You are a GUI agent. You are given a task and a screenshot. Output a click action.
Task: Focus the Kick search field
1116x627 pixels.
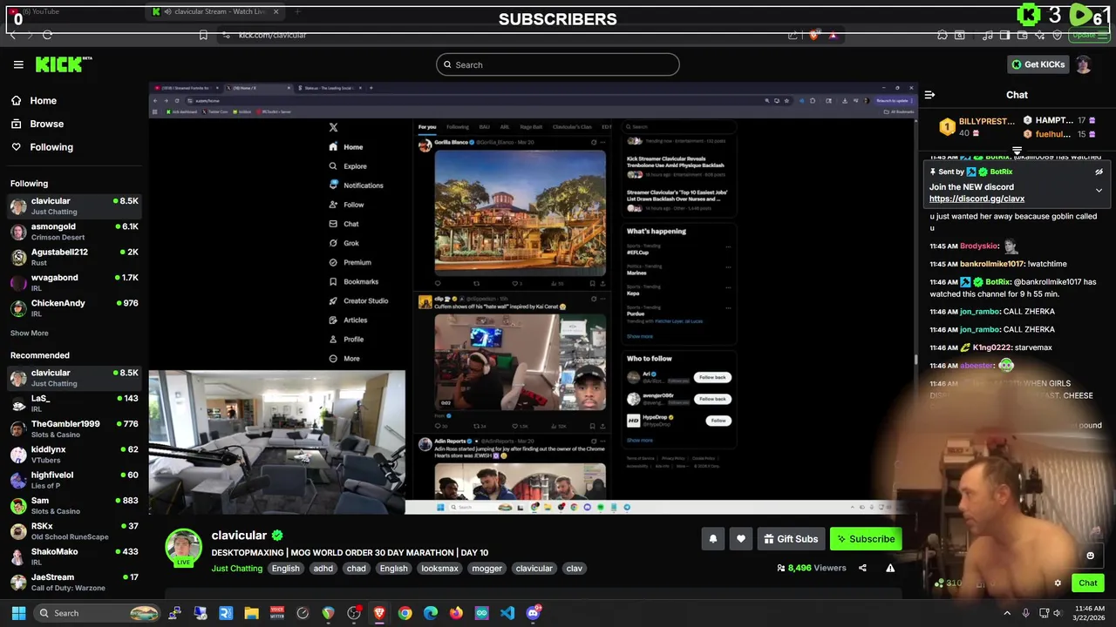click(x=558, y=64)
